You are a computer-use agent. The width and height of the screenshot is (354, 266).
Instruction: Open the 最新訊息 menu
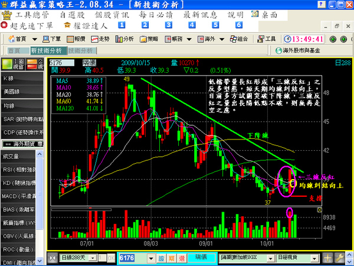click(200, 15)
